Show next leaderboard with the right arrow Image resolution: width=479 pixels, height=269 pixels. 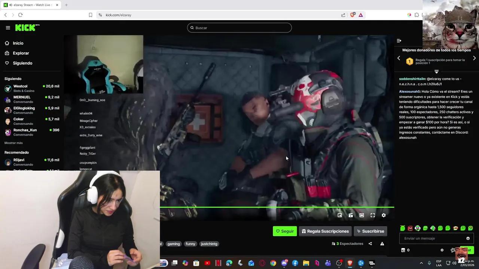(474, 58)
